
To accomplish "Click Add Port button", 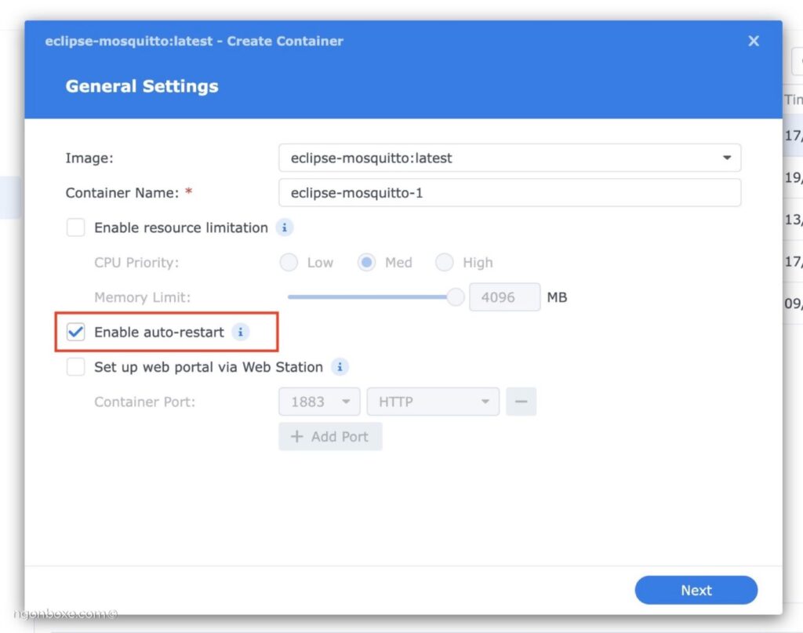I will tap(330, 436).
